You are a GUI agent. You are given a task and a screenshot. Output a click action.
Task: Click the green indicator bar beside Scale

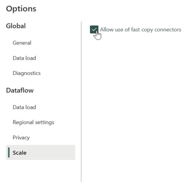[x=9, y=153]
